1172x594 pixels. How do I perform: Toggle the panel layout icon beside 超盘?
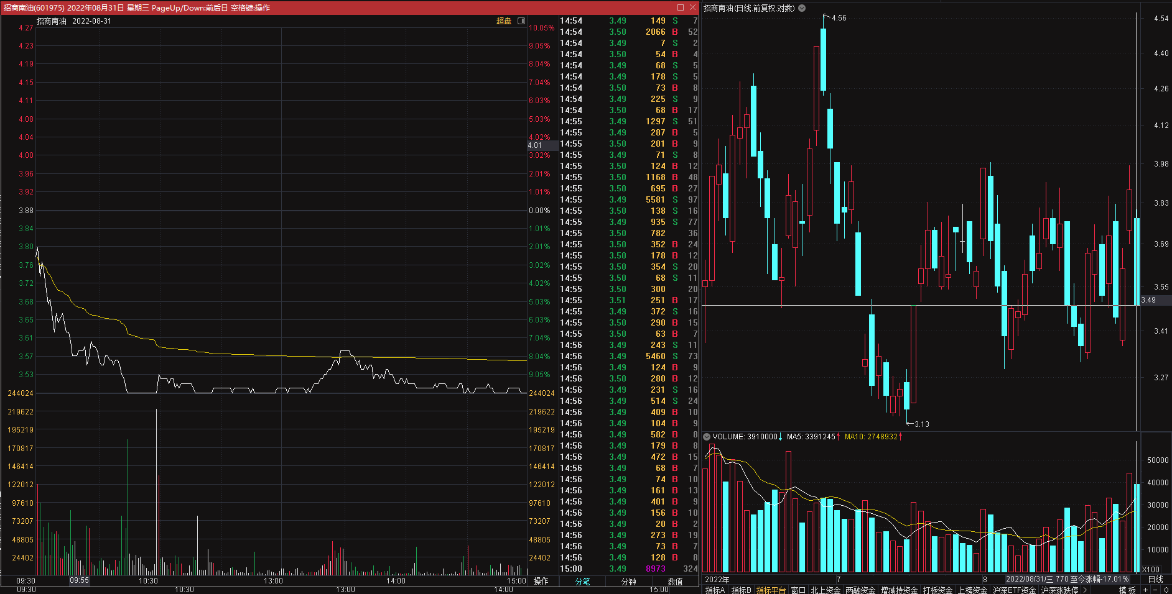coord(521,21)
